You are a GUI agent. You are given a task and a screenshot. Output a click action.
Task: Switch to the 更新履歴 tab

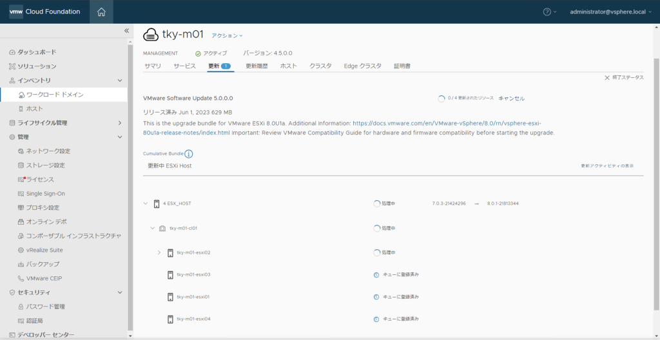click(257, 66)
